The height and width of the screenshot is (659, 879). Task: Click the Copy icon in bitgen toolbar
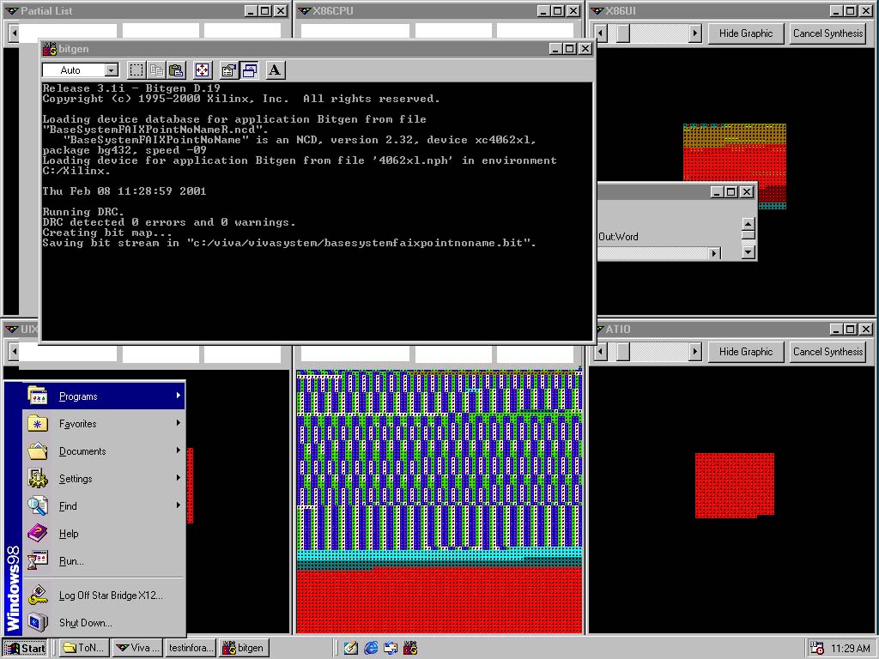tap(156, 70)
